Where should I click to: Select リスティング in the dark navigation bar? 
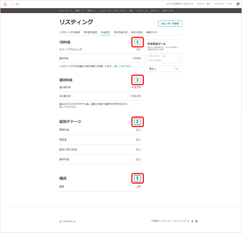tap(105, 10)
